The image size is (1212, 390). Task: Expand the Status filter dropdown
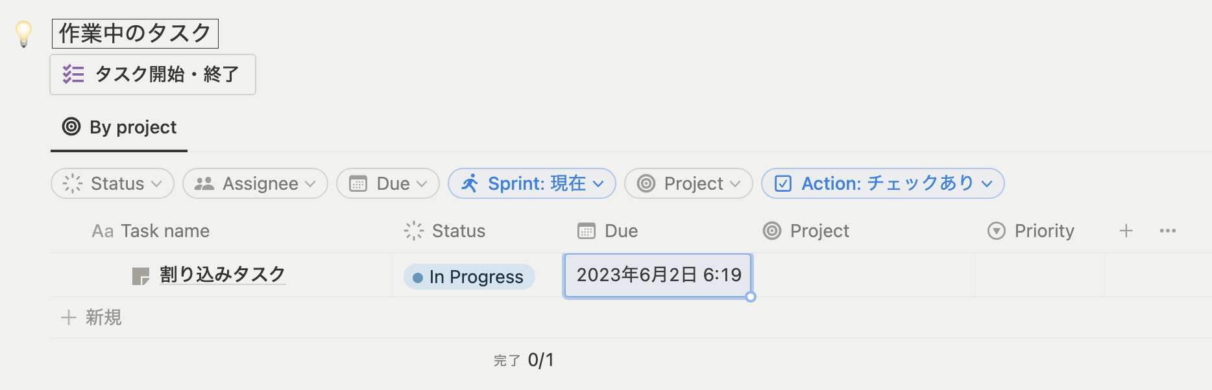pyautogui.click(x=112, y=183)
